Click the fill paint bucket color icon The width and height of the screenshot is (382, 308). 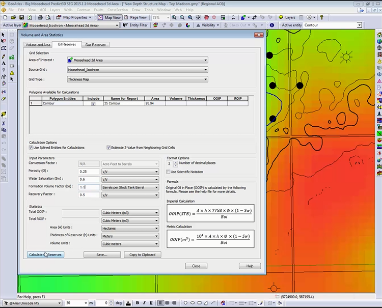click(280, 303)
